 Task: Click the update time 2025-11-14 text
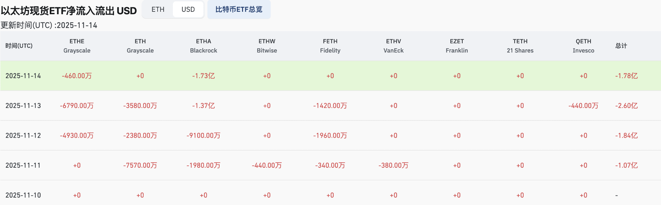point(49,25)
